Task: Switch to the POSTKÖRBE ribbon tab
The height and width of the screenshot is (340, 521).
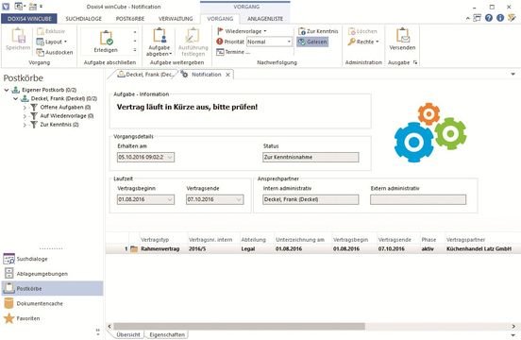Action: click(x=130, y=19)
